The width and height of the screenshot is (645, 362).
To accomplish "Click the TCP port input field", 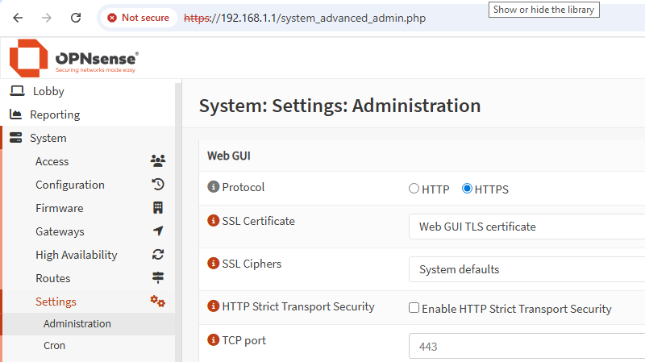I will point(526,347).
